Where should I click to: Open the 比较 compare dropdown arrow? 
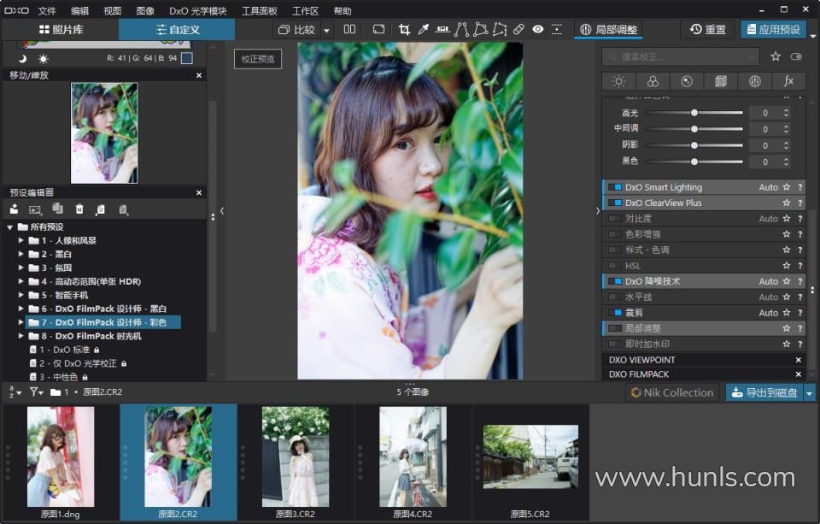pos(326,30)
